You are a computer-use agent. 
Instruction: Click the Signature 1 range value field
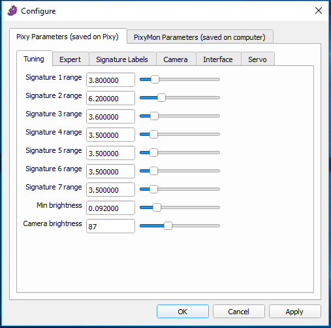[x=110, y=80]
